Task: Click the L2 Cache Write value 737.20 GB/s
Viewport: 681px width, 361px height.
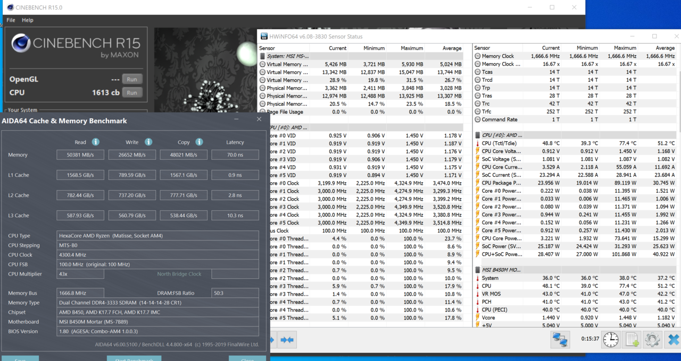Action: pos(132,195)
